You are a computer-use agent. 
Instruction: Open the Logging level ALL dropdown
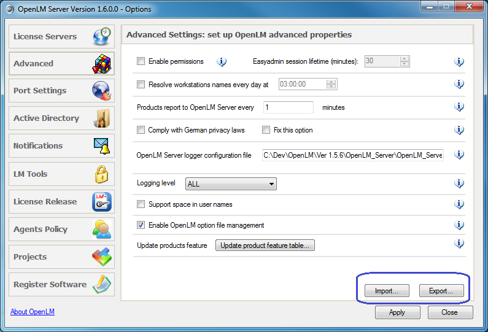tap(231, 184)
